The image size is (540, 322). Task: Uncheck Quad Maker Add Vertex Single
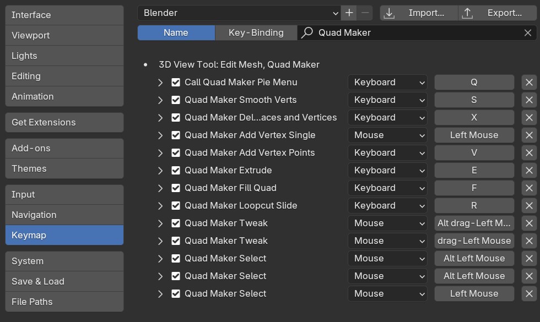176,135
